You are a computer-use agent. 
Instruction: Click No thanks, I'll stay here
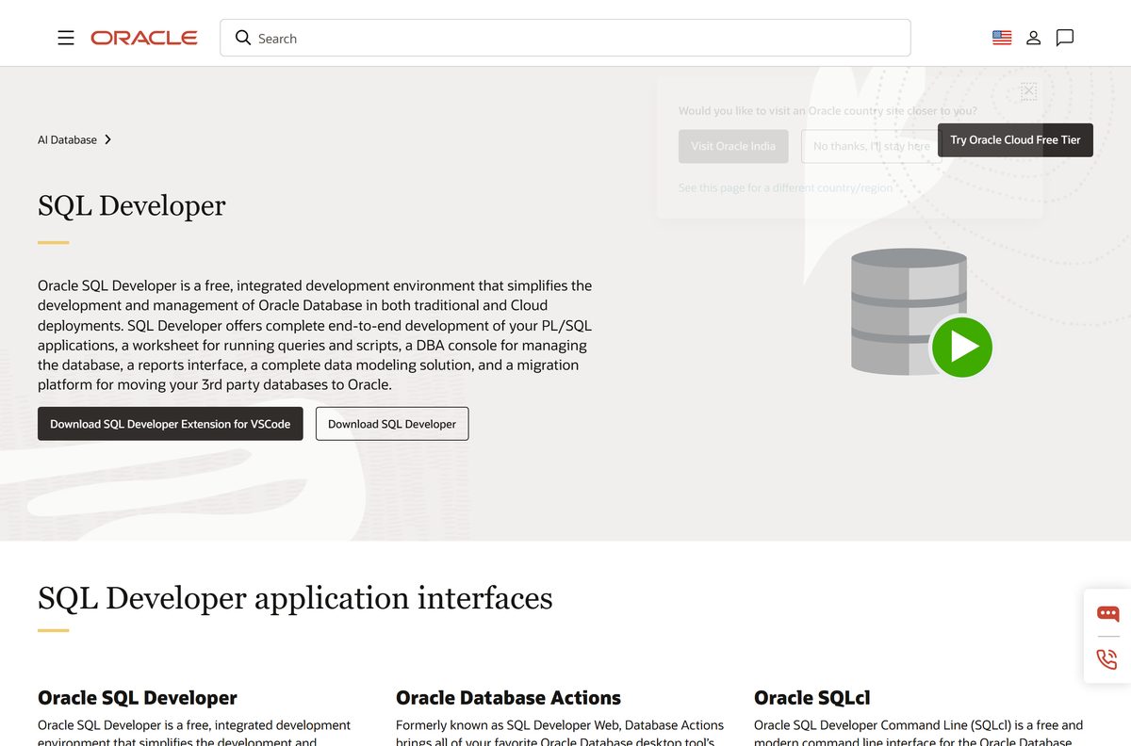871,146
